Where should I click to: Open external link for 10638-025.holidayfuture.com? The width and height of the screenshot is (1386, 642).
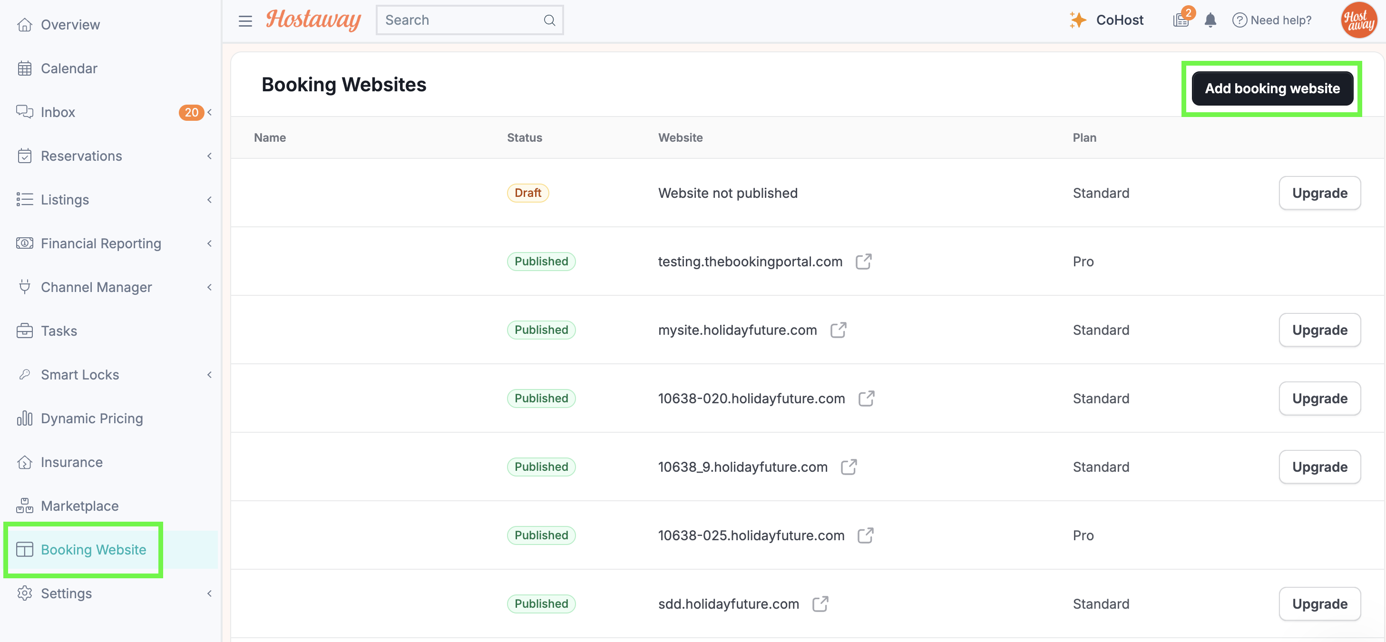[x=866, y=535]
